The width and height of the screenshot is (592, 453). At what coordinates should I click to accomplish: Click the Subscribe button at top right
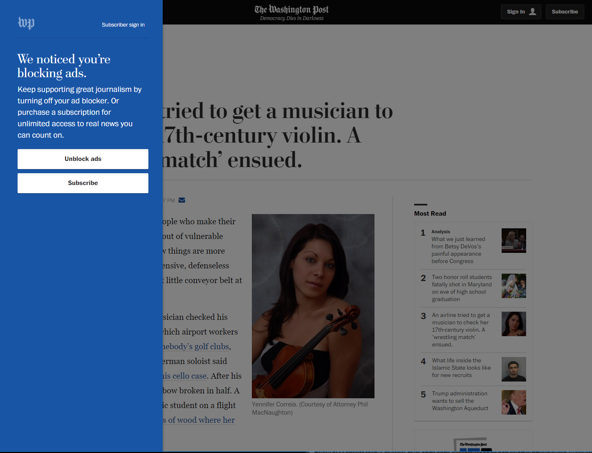[x=565, y=11]
